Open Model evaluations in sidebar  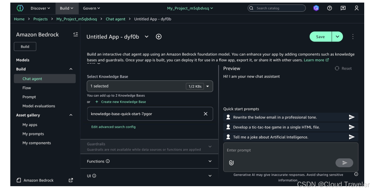tap(39, 106)
